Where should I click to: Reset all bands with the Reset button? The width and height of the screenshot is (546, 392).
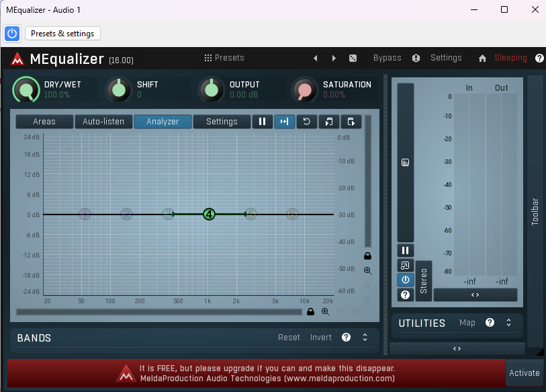click(x=289, y=337)
